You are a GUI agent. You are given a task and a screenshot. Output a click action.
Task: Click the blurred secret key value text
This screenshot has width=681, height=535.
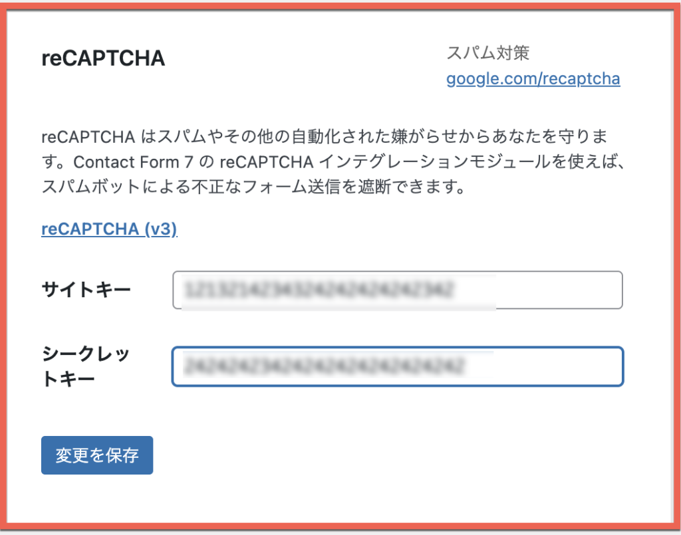[324, 366]
